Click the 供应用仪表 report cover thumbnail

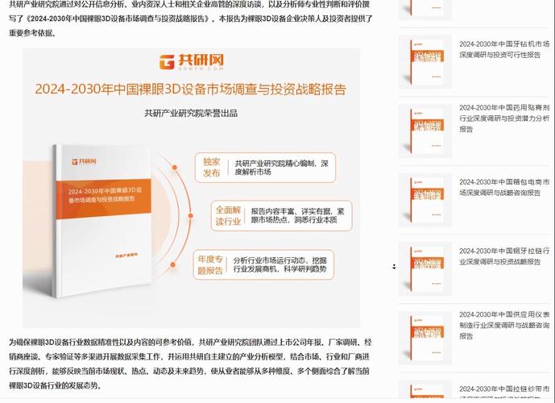pos(425,338)
